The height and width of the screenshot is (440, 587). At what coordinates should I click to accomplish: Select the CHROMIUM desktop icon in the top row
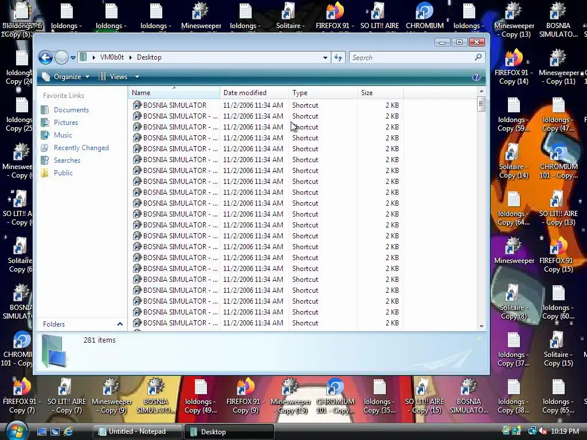425,15
